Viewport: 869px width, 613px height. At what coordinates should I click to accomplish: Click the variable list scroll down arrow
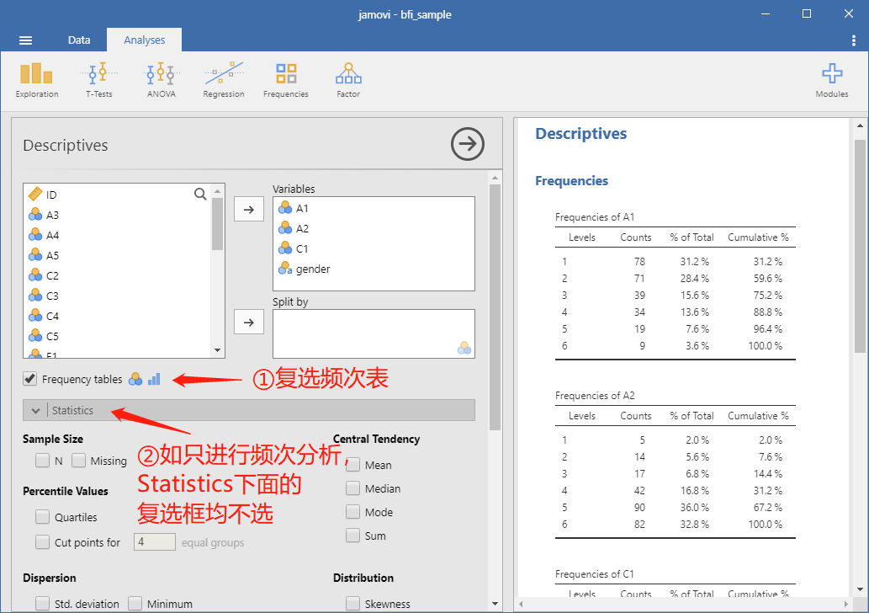point(217,350)
